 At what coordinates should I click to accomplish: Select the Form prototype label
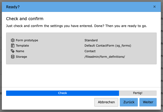tap(27, 40)
